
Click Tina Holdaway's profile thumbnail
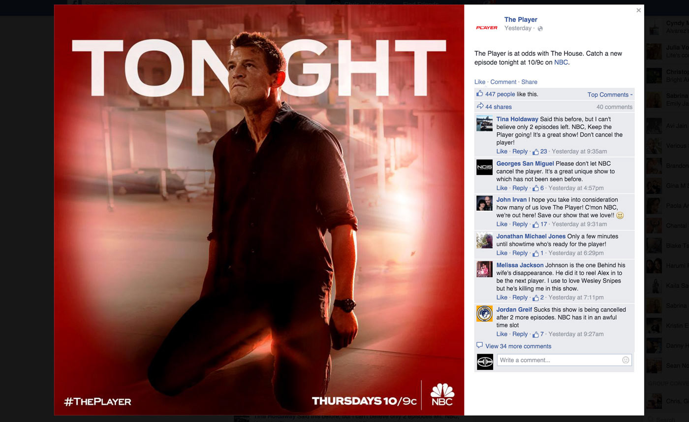[485, 123]
